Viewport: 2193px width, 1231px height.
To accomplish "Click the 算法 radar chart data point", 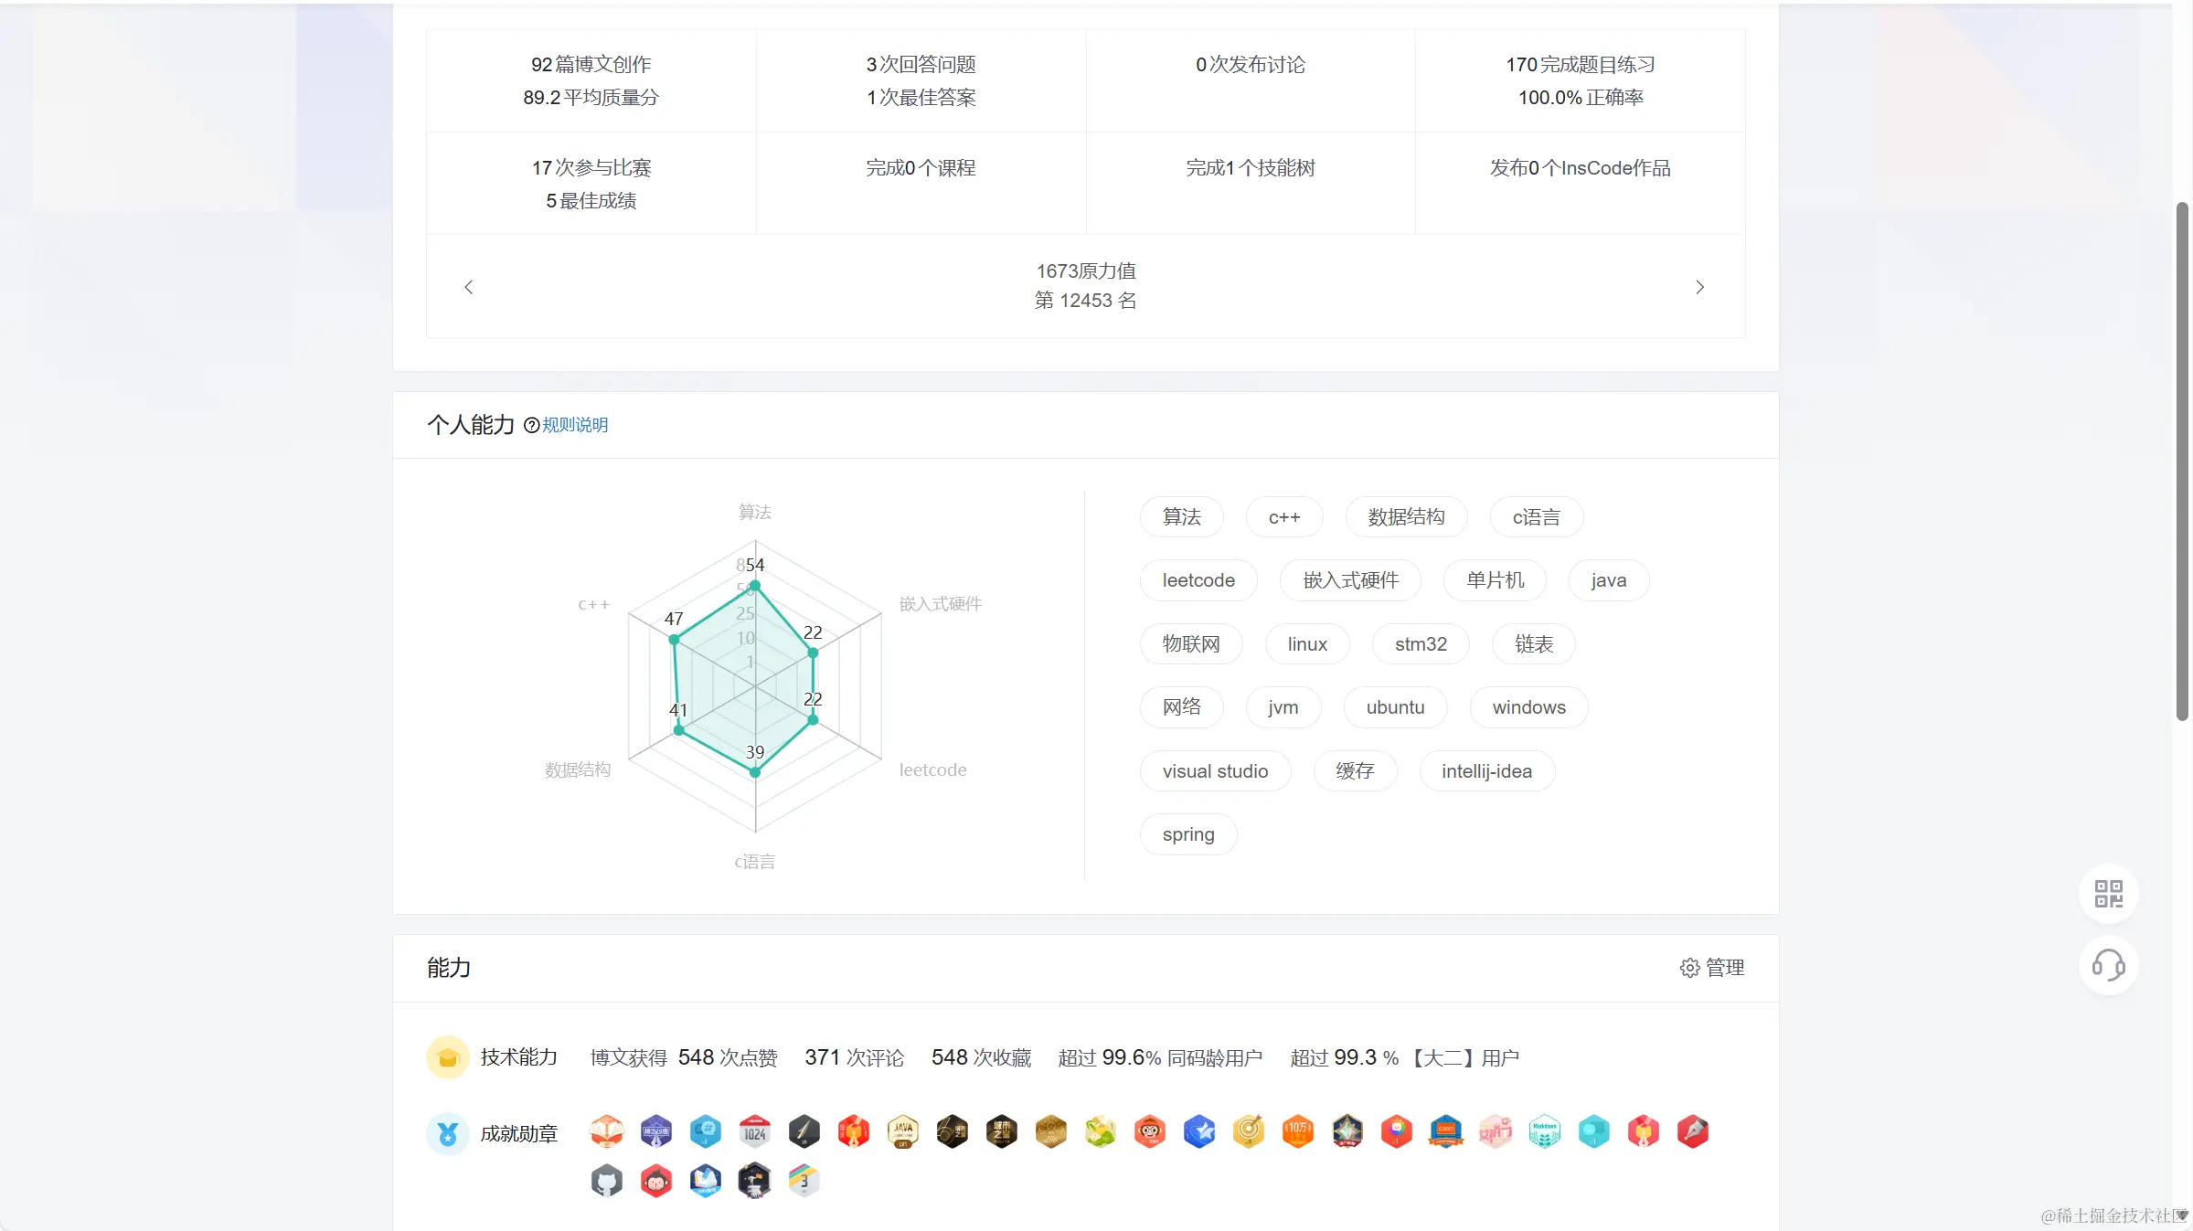I will [754, 586].
